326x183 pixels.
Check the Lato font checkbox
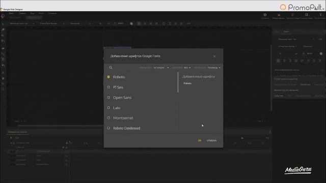click(108, 108)
